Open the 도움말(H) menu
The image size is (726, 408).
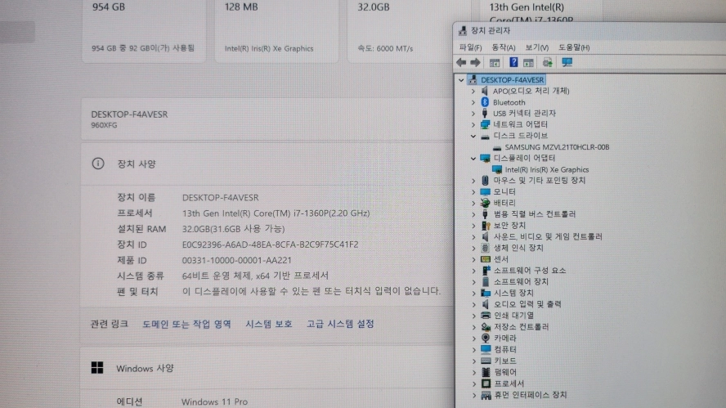click(x=574, y=47)
